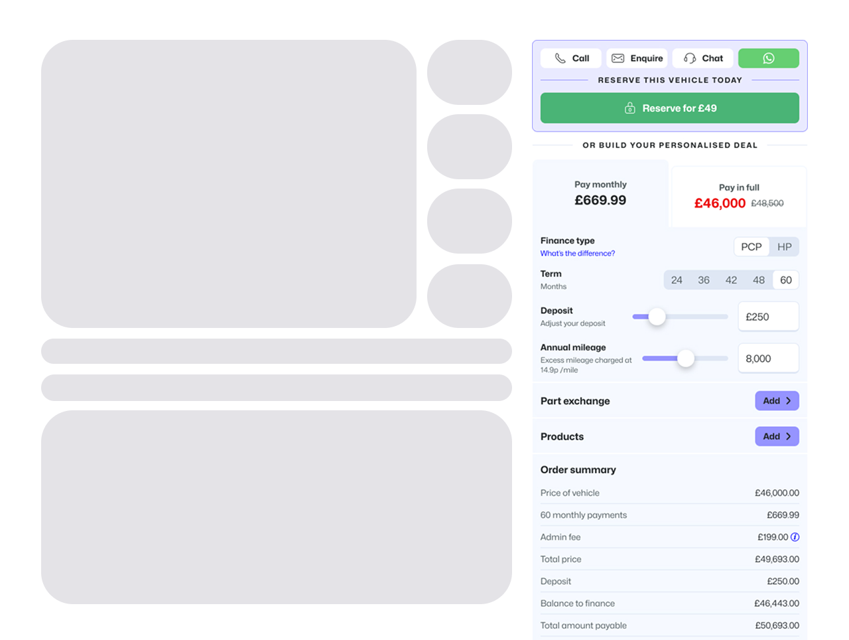The height and width of the screenshot is (640, 849).
Task: Select HP finance type
Action: (785, 247)
